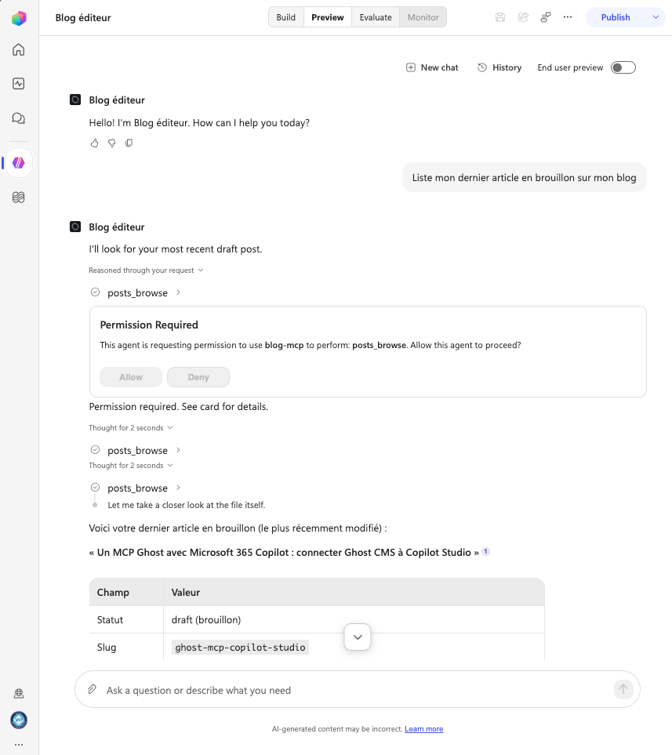Click the Copilot Studio logo

point(19,18)
